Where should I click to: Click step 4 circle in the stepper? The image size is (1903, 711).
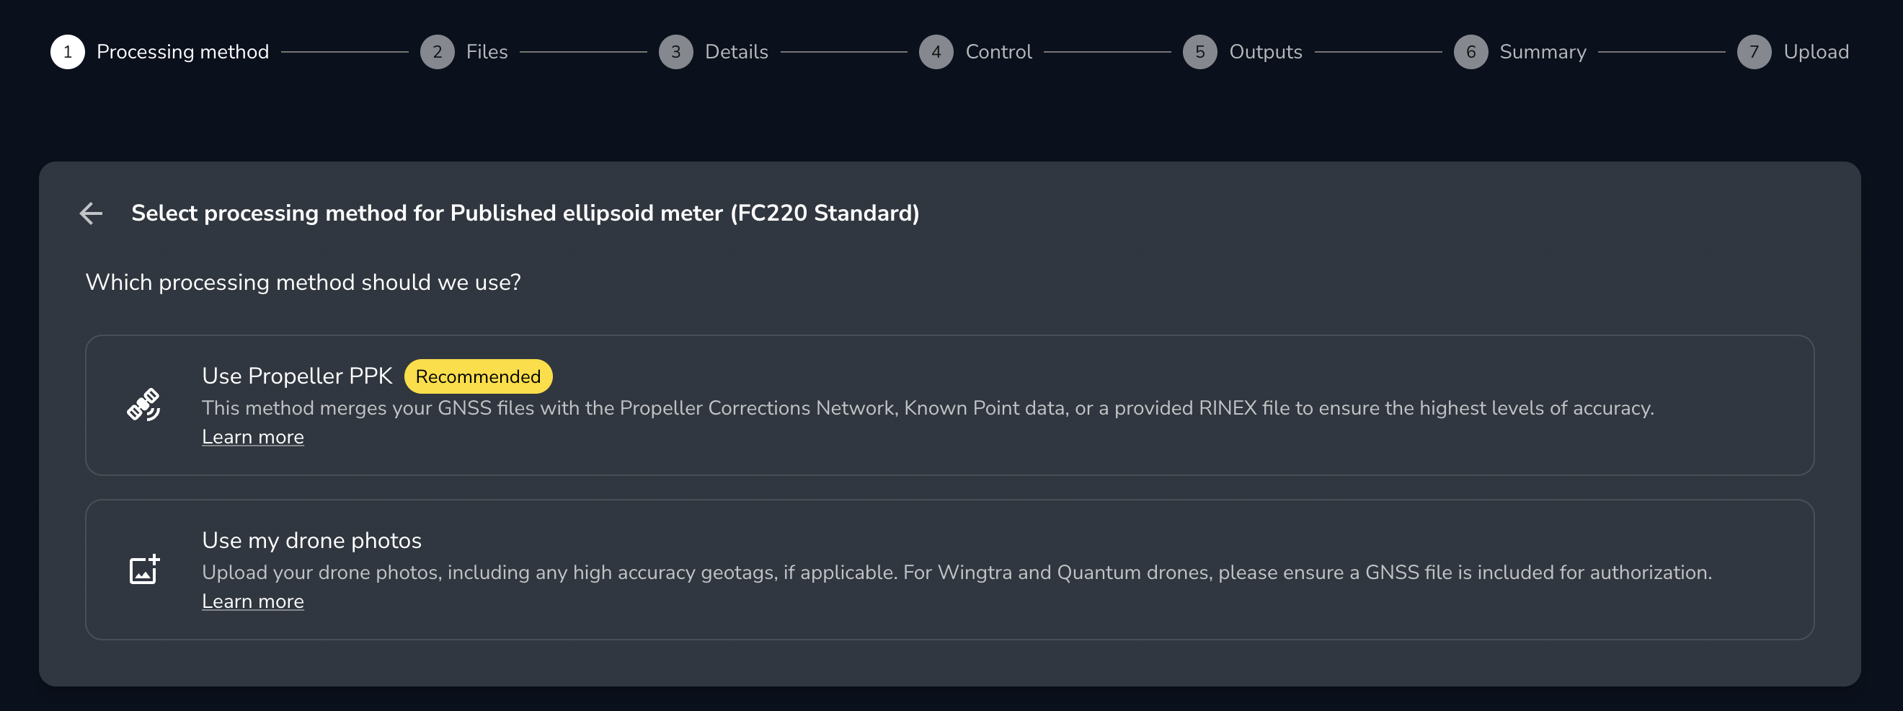(936, 52)
